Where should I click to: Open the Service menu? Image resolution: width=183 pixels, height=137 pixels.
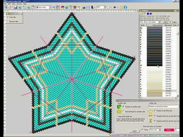tap(19, 4)
